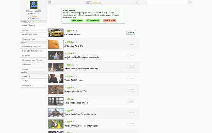Click yellow car lesson thumbnail
This screenshot has width=212, height=133.
[x=56, y=33]
